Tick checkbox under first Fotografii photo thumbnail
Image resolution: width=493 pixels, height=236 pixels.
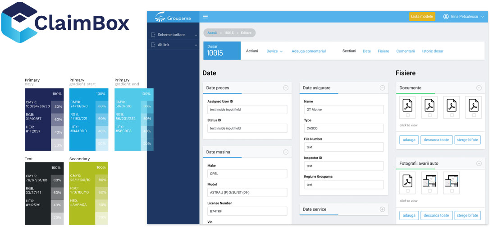[x=430, y=191]
